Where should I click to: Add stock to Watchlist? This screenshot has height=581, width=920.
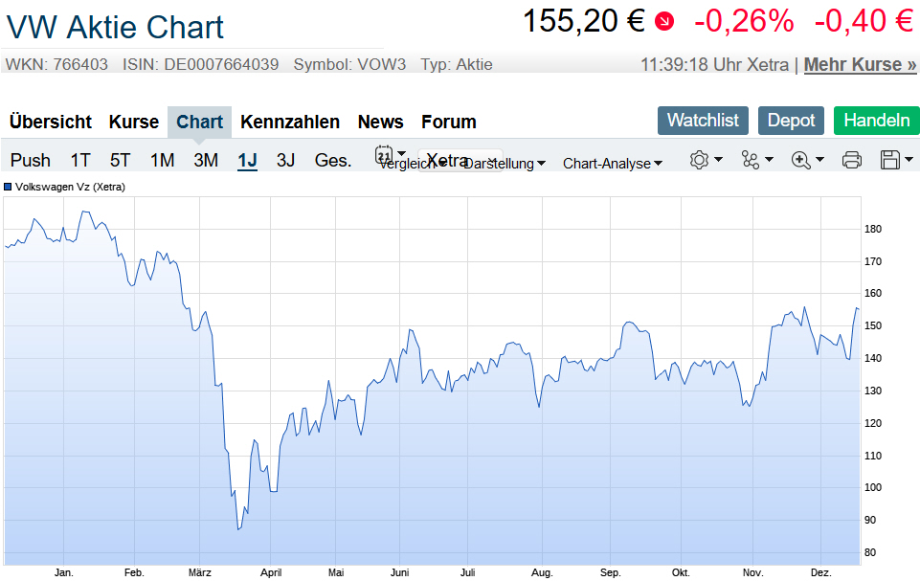(703, 121)
